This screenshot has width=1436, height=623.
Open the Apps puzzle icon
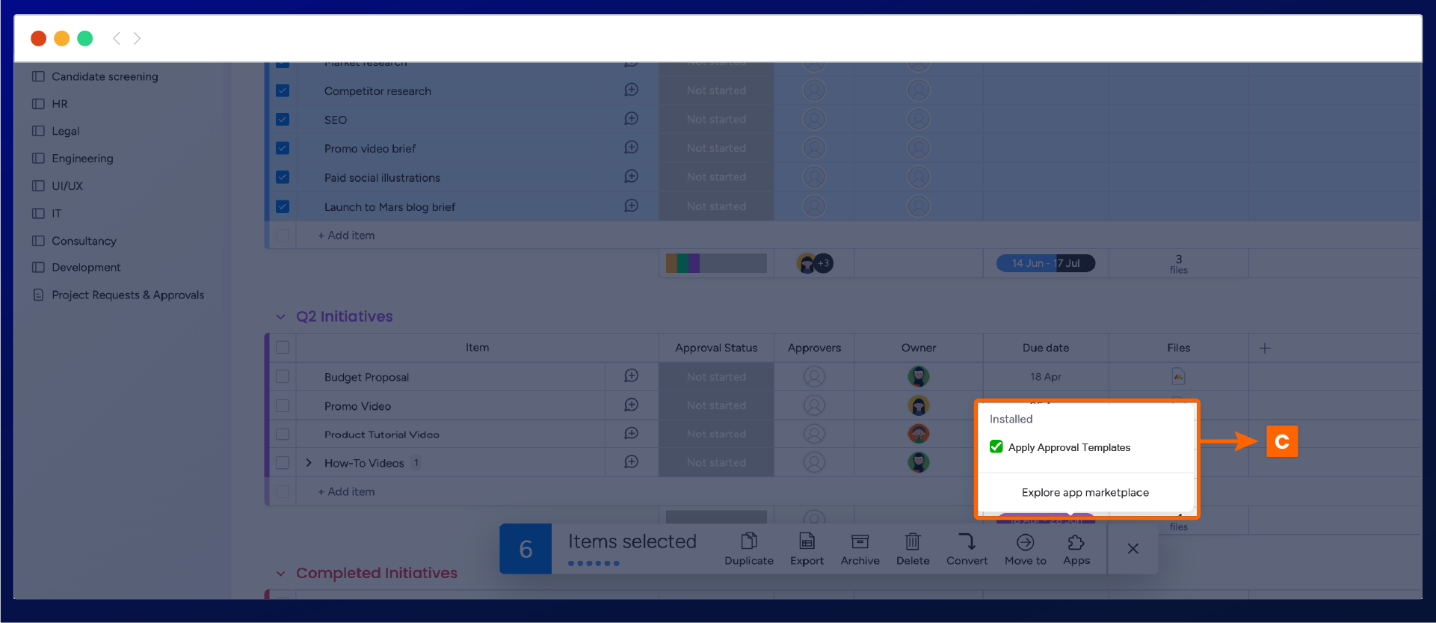[1076, 541]
